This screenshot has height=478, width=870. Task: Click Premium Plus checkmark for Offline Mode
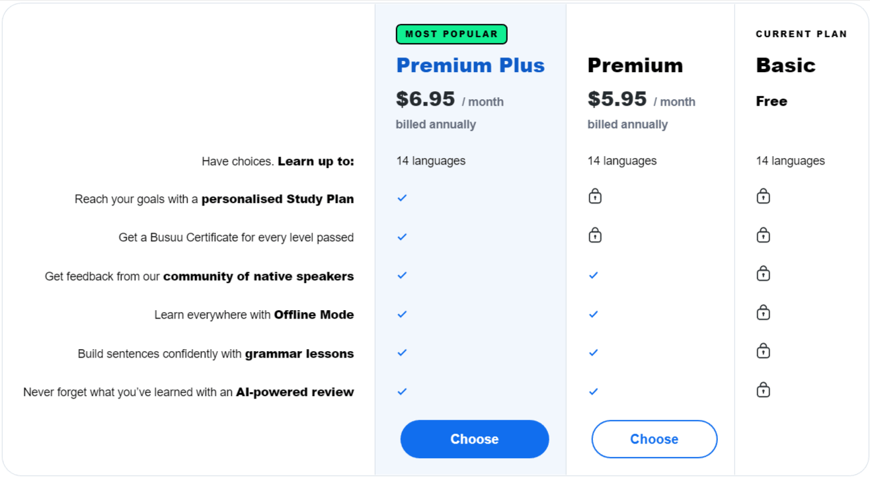(x=402, y=314)
